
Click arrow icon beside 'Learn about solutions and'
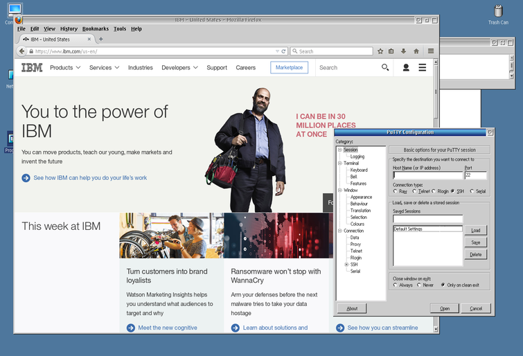tap(236, 328)
